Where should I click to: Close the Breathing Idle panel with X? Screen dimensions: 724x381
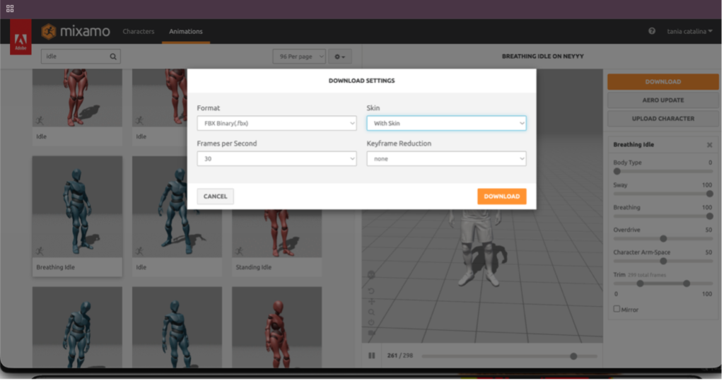[709, 145]
